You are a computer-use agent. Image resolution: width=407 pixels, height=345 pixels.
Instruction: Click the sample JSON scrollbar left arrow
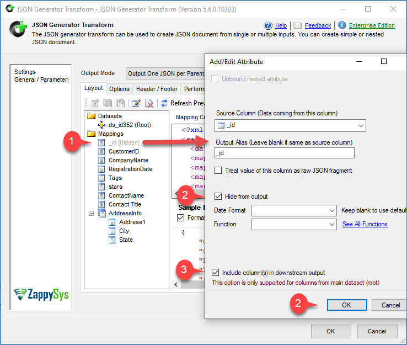tap(176, 284)
